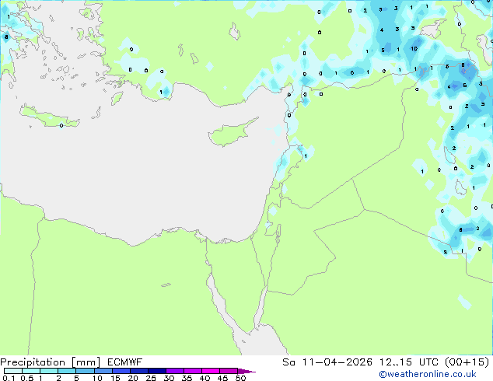Screen dimensions: 493x381
Task: Select the 5–10 mm legend color swatch
Action: click(85, 371)
